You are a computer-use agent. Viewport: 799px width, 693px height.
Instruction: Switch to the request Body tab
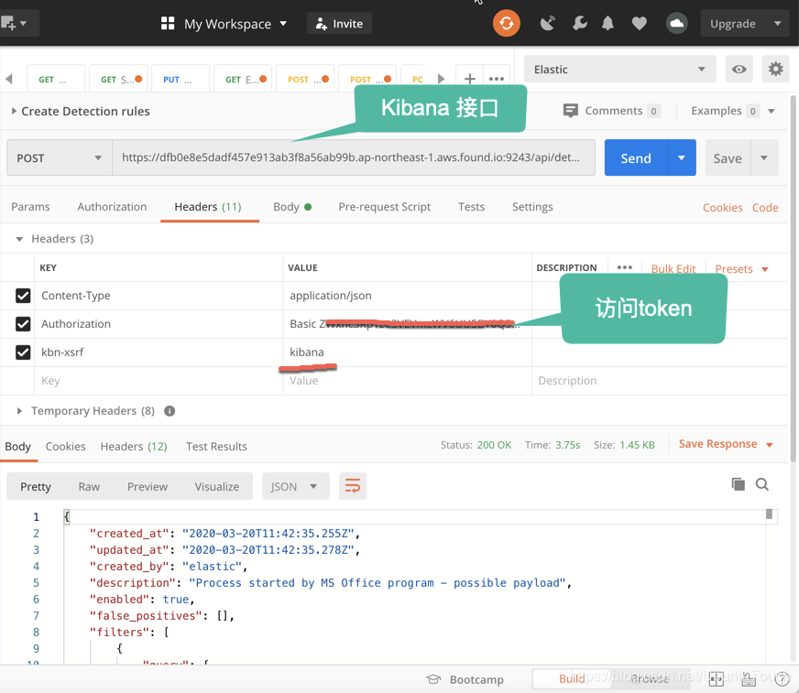tap(292, 207)
